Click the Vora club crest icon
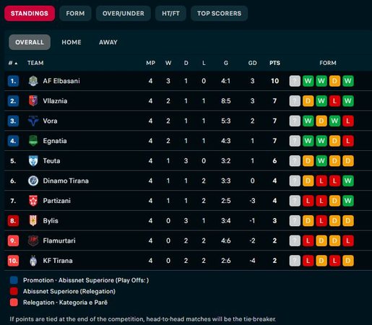This screenshot has height=325, width=372. 33,121
